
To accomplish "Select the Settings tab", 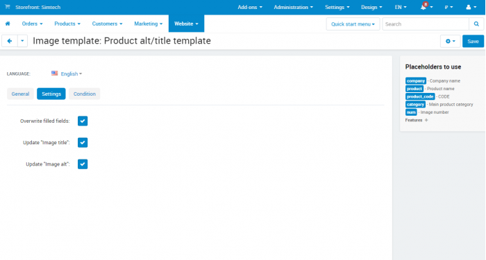I will (x=51, y=94).
